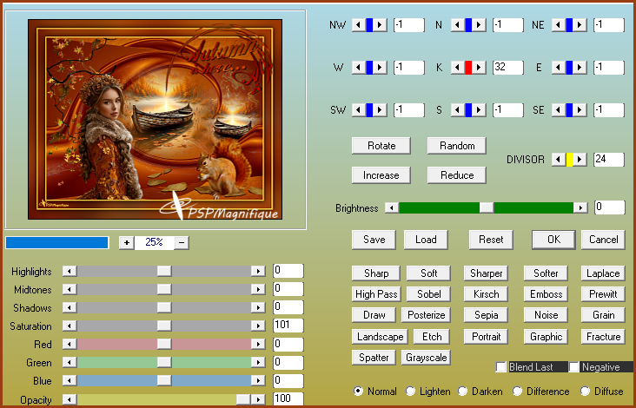The height and width of the screenshot is (408, 636).
Task: Apply the Landscape preset
Action: [x=380, y=336]
